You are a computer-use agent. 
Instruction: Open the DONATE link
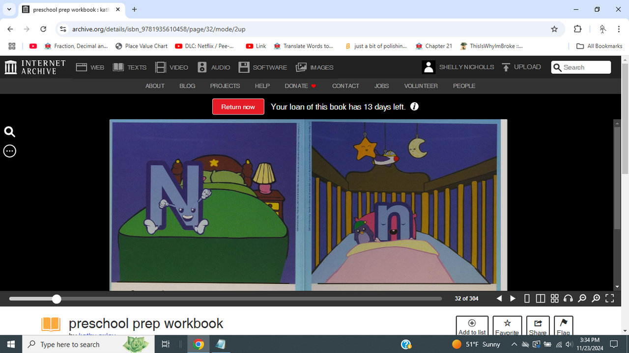click(x=300, y=86)
